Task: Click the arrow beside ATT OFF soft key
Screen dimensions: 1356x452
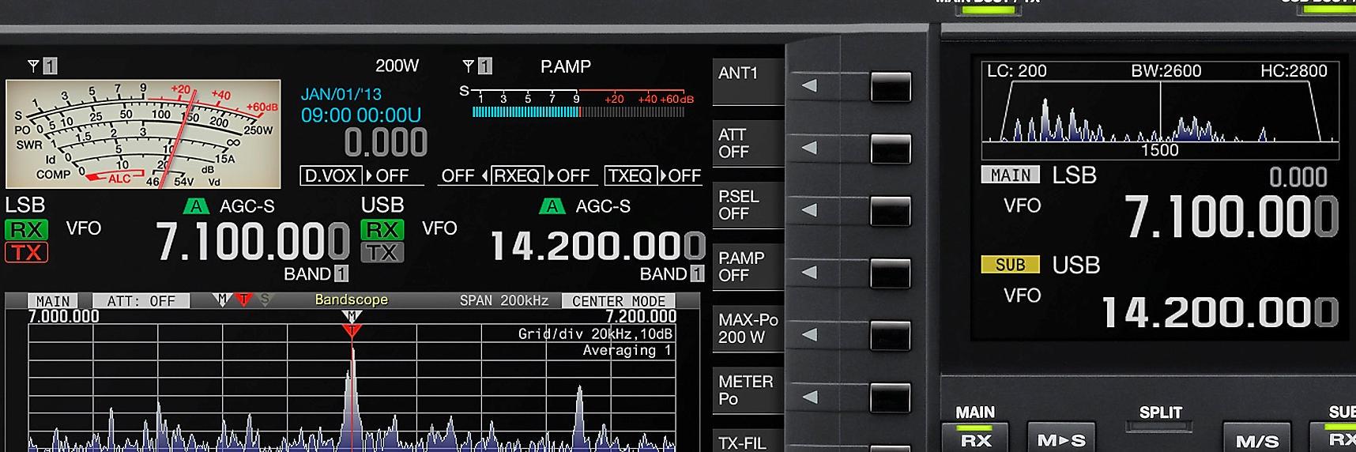Action: coord(809,148)
